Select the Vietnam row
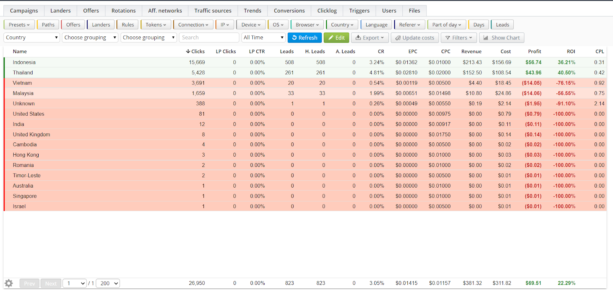613x291 pixels. (305, 83)
